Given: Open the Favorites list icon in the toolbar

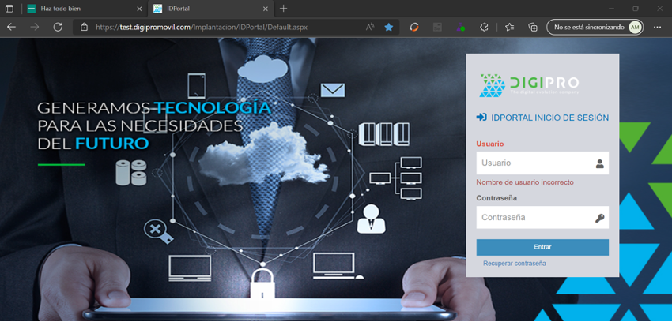Looking at the screenshot, I should (x=509, y=27).
